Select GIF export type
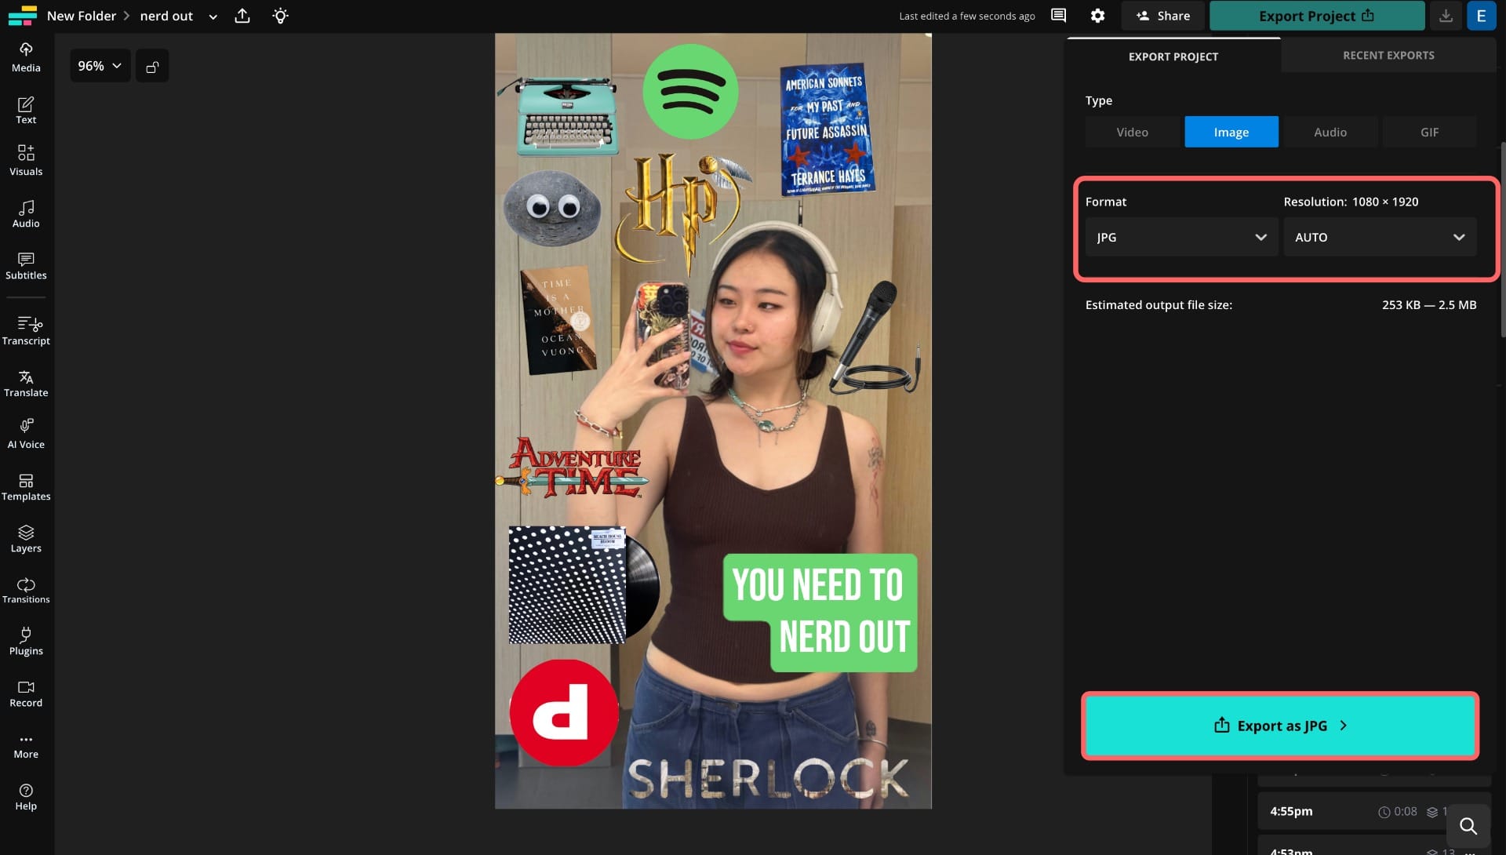Viewport: 1506px width, 855px height. [1429, 132]
